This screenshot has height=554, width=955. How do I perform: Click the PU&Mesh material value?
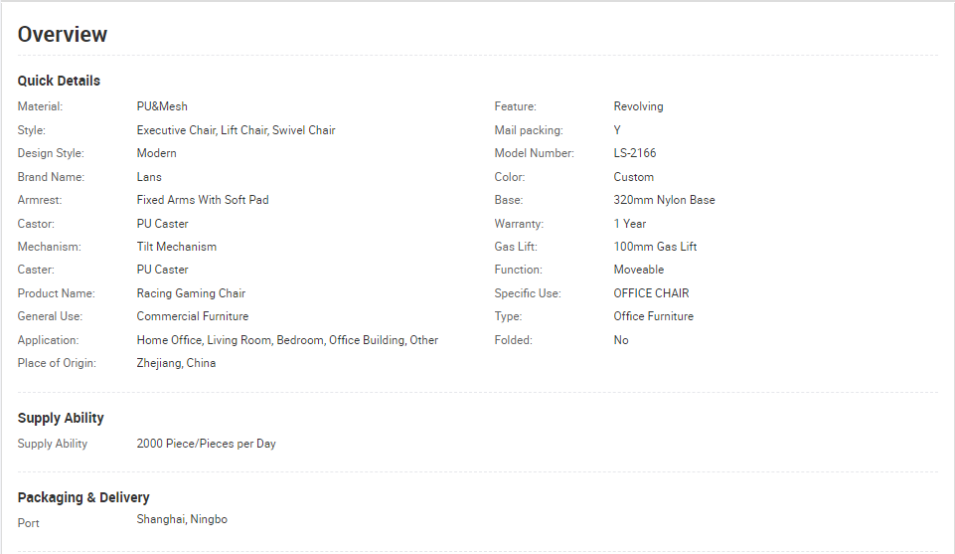tap(162, 106)
